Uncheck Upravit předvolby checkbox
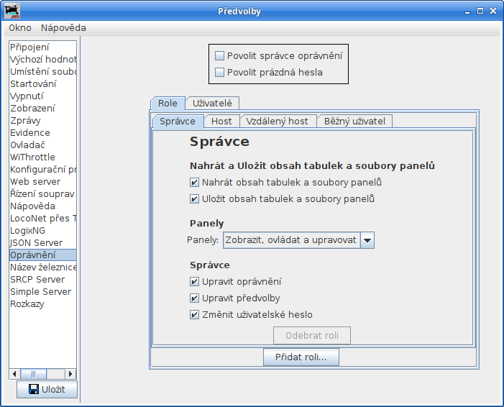 coord(194,298)
